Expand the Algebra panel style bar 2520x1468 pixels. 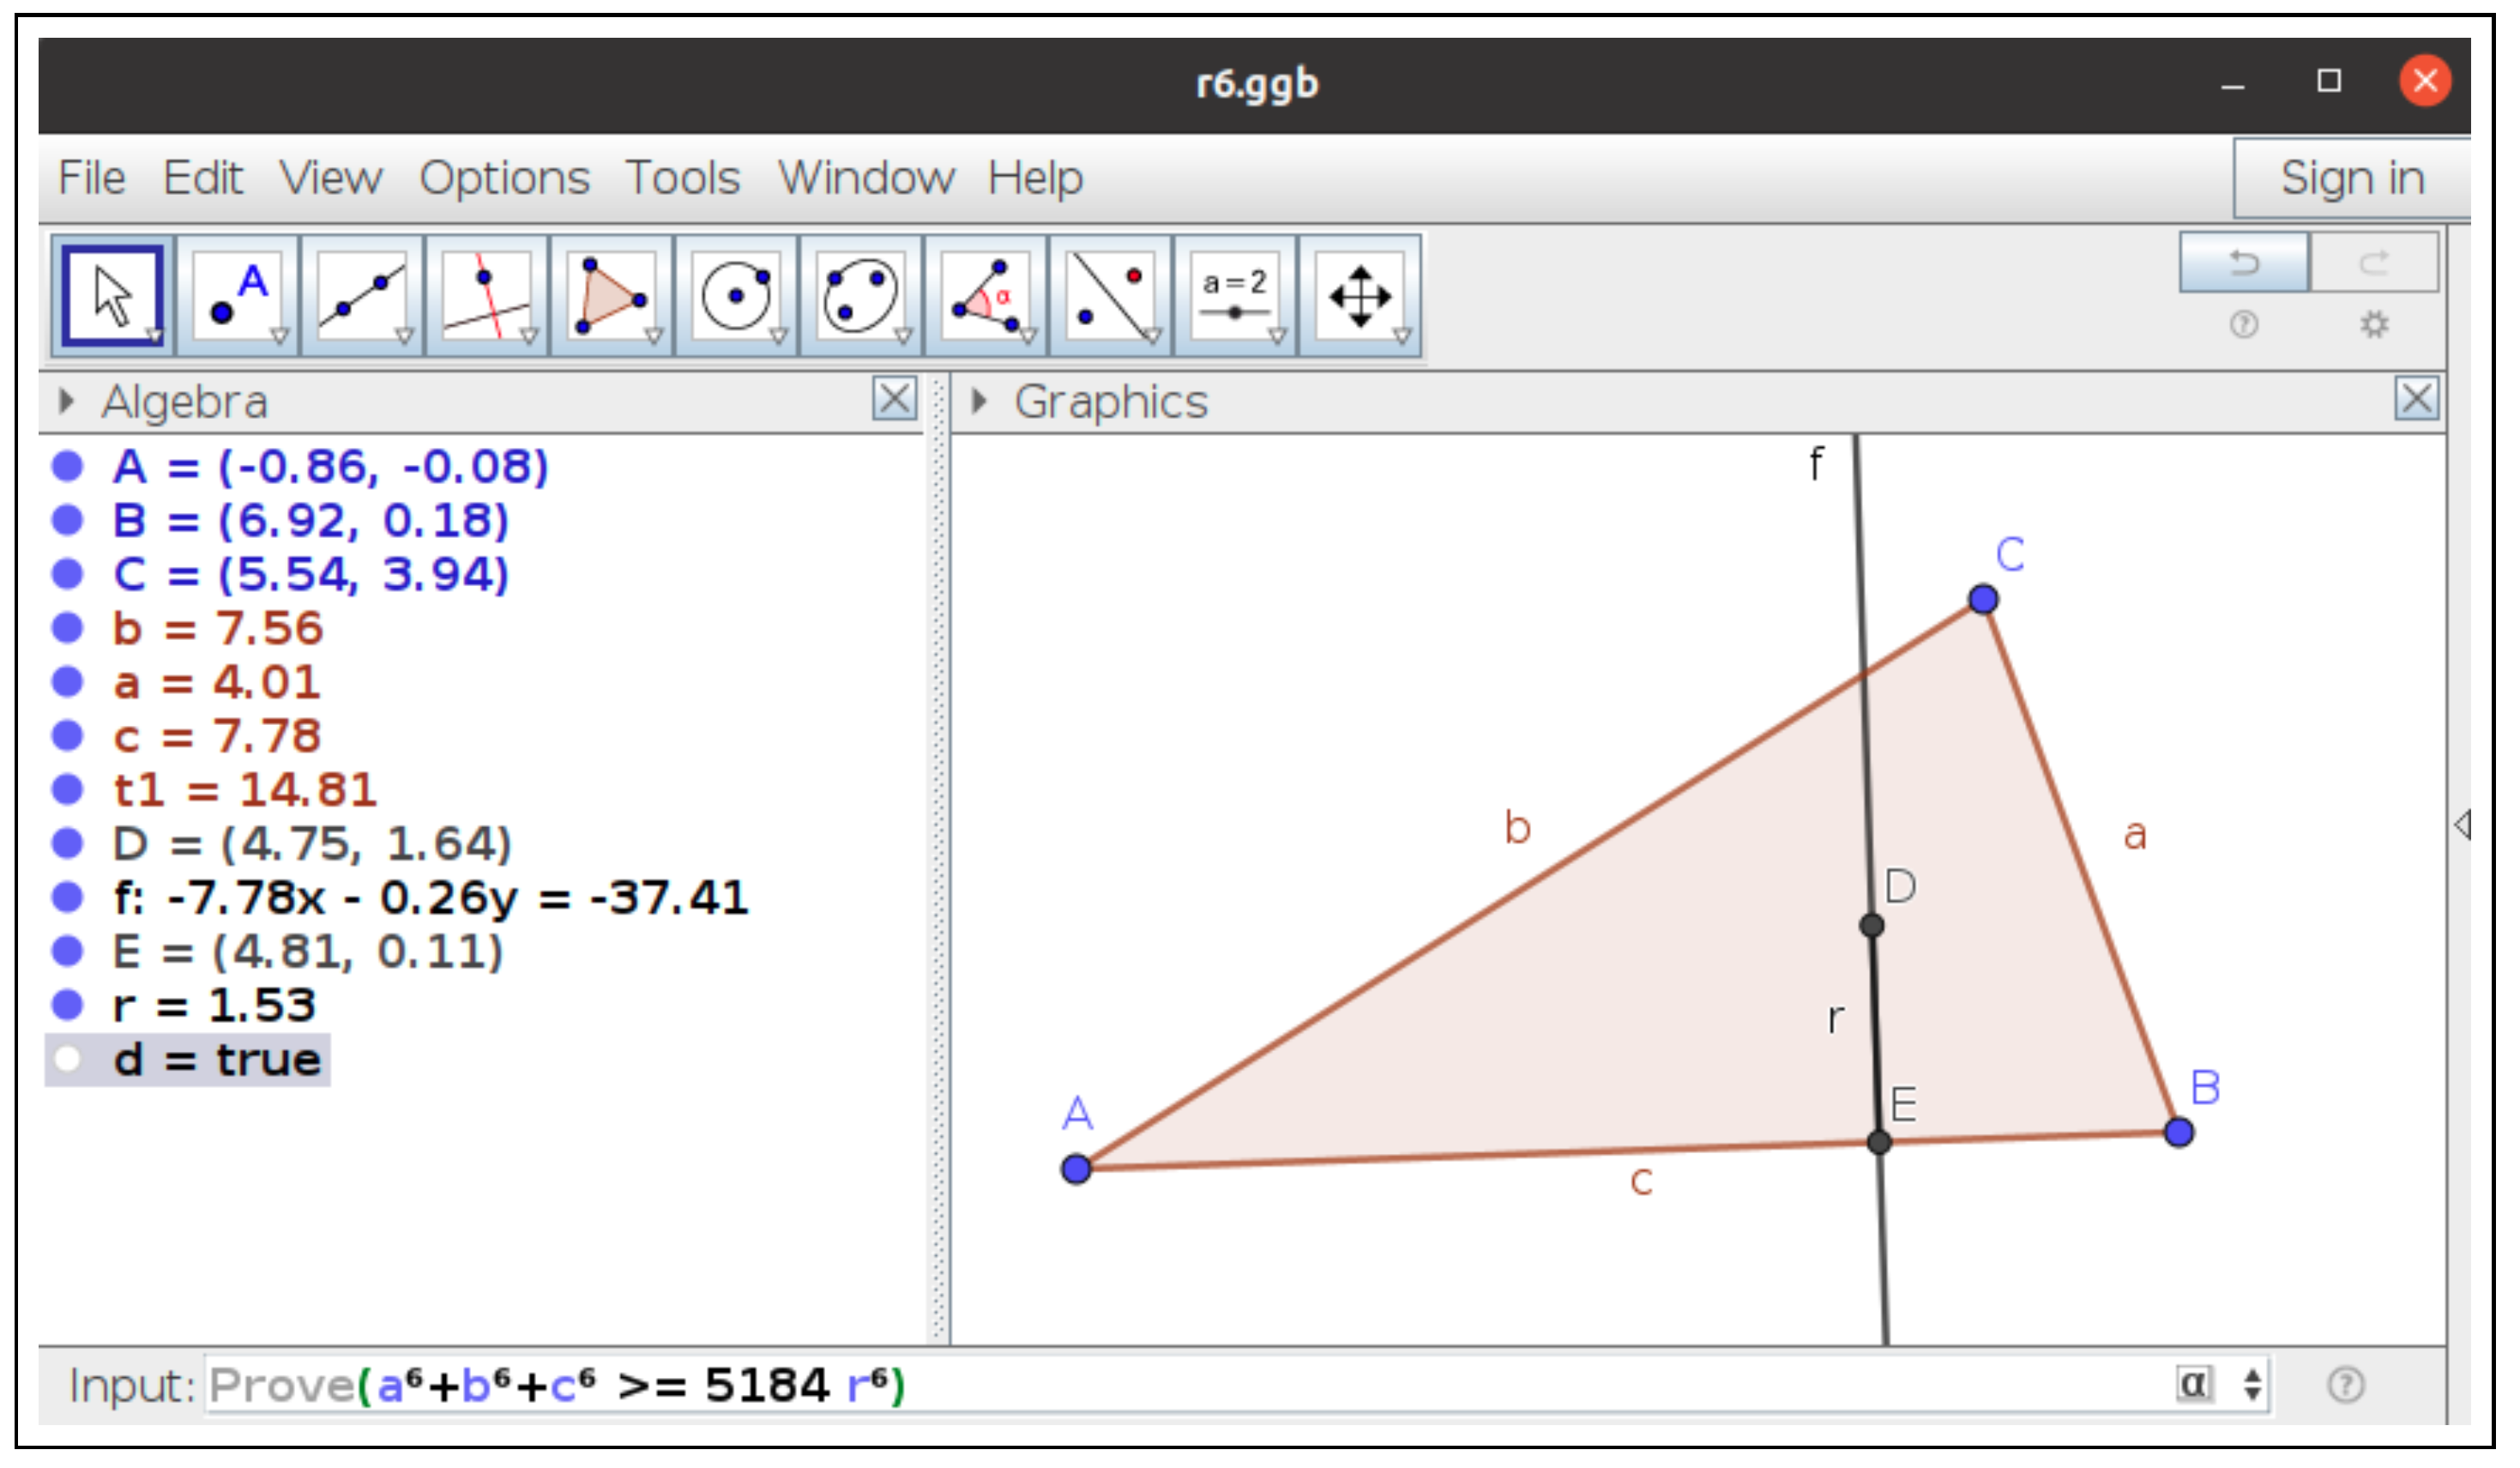[66, 402]
